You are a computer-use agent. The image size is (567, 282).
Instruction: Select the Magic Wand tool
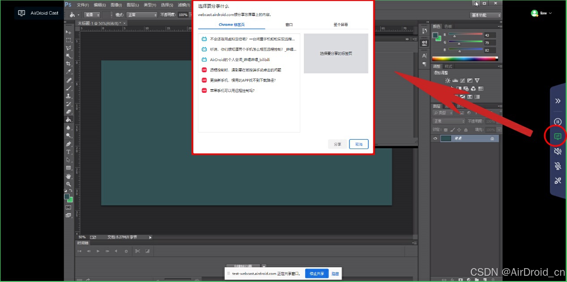click(x=68, y=56)
